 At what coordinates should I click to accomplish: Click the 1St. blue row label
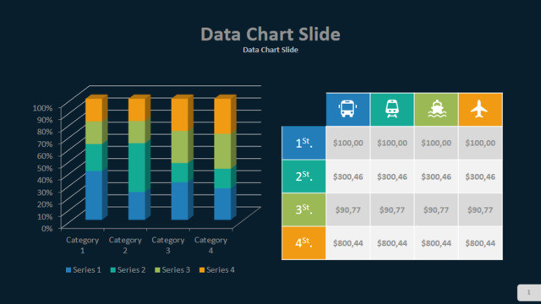(x=303, y=143)
